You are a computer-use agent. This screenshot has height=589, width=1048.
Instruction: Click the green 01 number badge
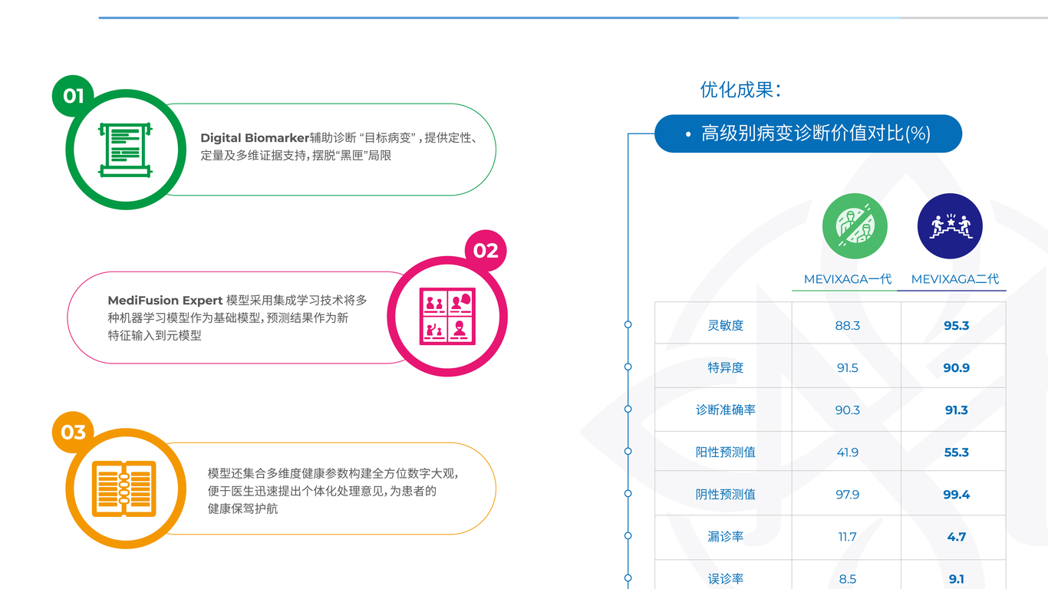click(73, 96)
